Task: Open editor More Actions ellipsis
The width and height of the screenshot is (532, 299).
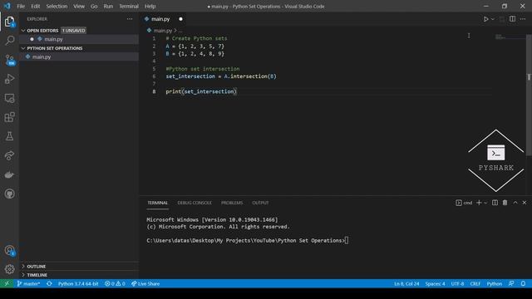Action: (523, 19)
